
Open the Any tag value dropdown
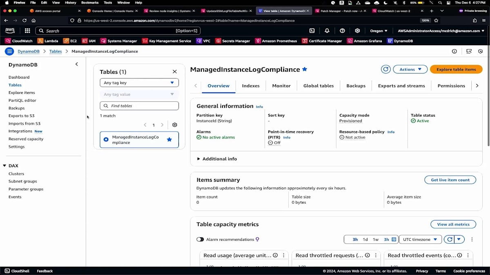[139, 94]
